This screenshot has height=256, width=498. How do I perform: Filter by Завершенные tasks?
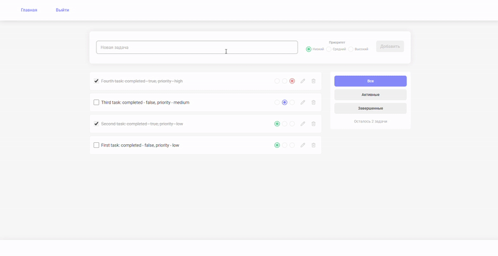[x=370, y=108]
